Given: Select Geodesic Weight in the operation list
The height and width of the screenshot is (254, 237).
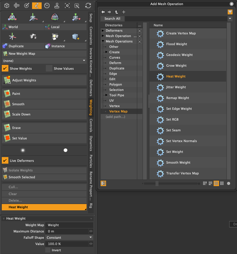Looking at the screenshot, I should pyautogui.click(x=179, y=55).
